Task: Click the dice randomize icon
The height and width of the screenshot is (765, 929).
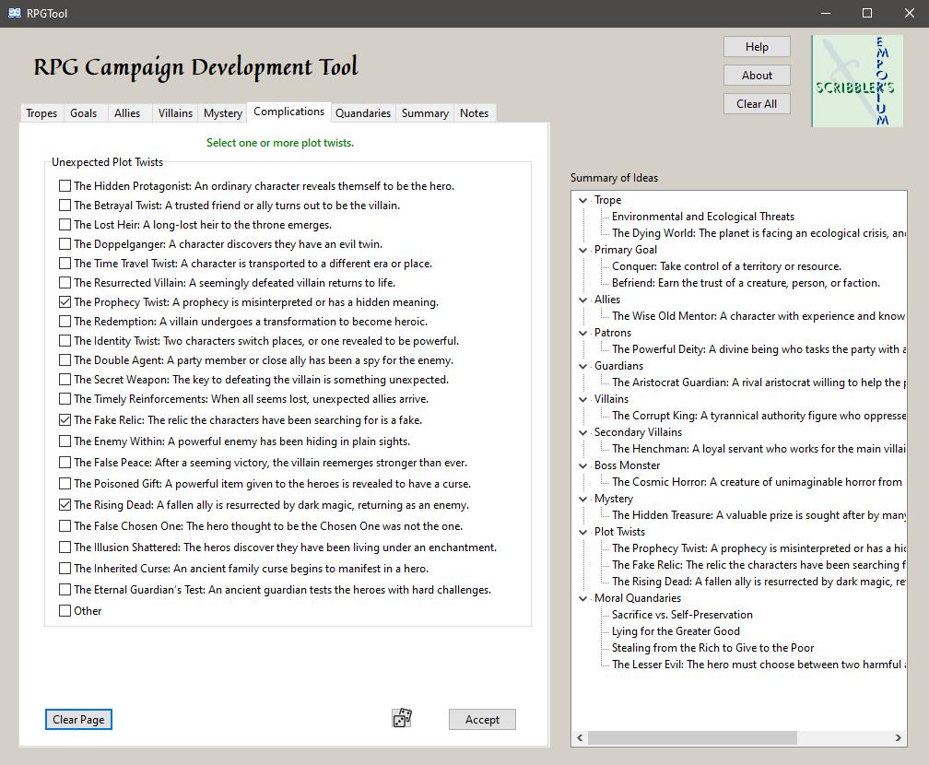Action: point(402,718)
